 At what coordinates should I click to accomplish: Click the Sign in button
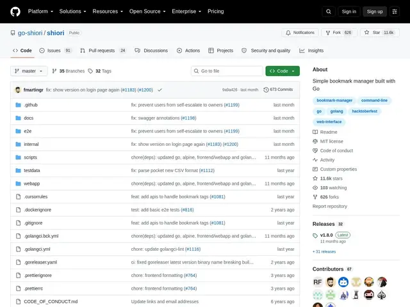[348, 12]
